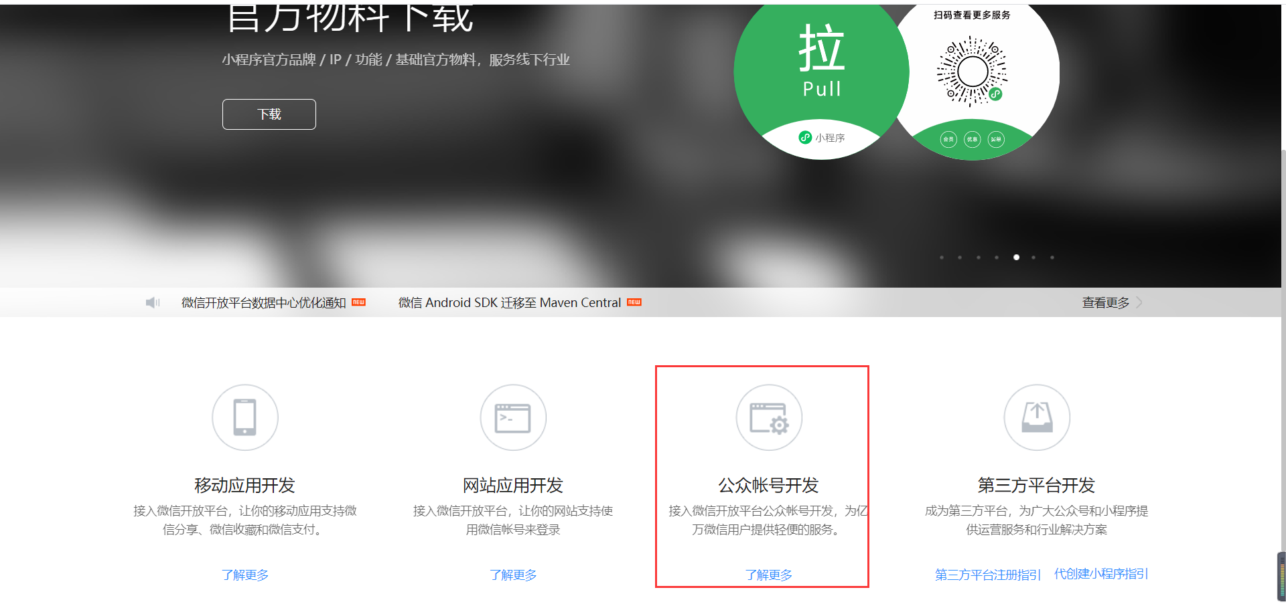This screenshot has height=604, width=1286.
Task: Click the mini program QR code
Action: click(x=973, y=72)
